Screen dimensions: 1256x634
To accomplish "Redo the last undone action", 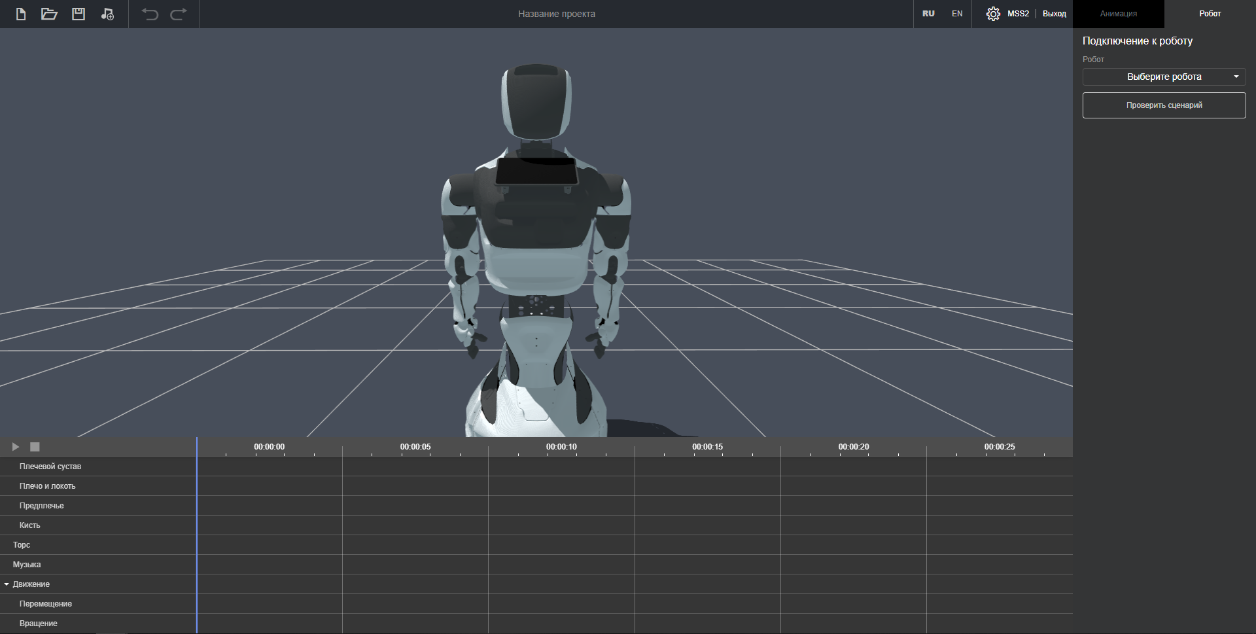I will pyautogui.click(x=179, y=14).
